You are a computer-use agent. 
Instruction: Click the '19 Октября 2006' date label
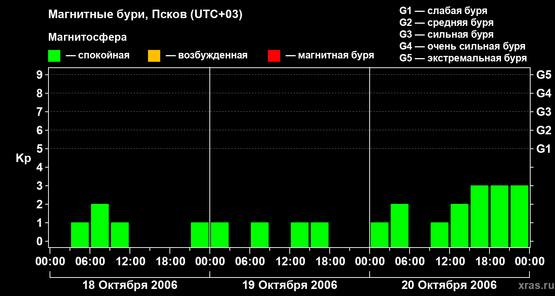(x=290, y=285)
